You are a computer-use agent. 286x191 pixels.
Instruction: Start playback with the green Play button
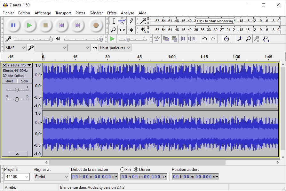coord(29,25)
